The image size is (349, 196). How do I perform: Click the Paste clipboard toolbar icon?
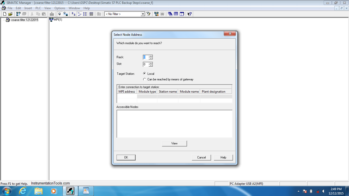(x=44, y=14)
